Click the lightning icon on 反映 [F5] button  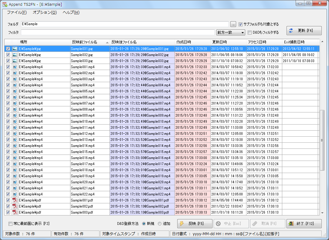[182, 224]
